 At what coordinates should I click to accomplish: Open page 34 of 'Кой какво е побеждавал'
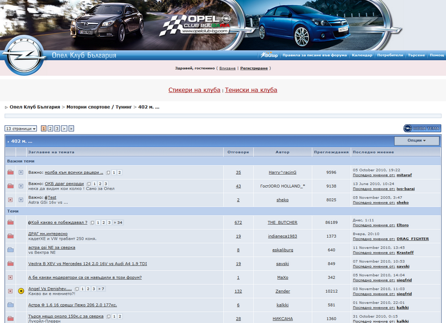[x=118, y=222]
